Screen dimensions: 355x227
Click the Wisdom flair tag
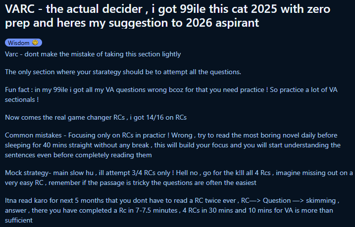[x=23, y=43]
